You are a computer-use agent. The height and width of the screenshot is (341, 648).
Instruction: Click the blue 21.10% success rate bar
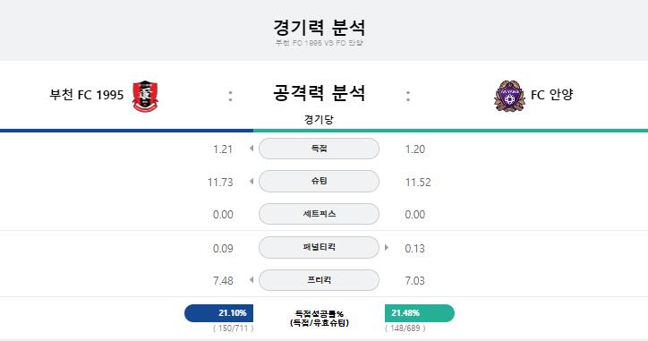point(218,313)
